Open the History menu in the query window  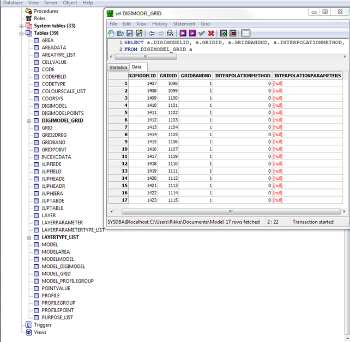pyautogui.click(x=160, y=23)
